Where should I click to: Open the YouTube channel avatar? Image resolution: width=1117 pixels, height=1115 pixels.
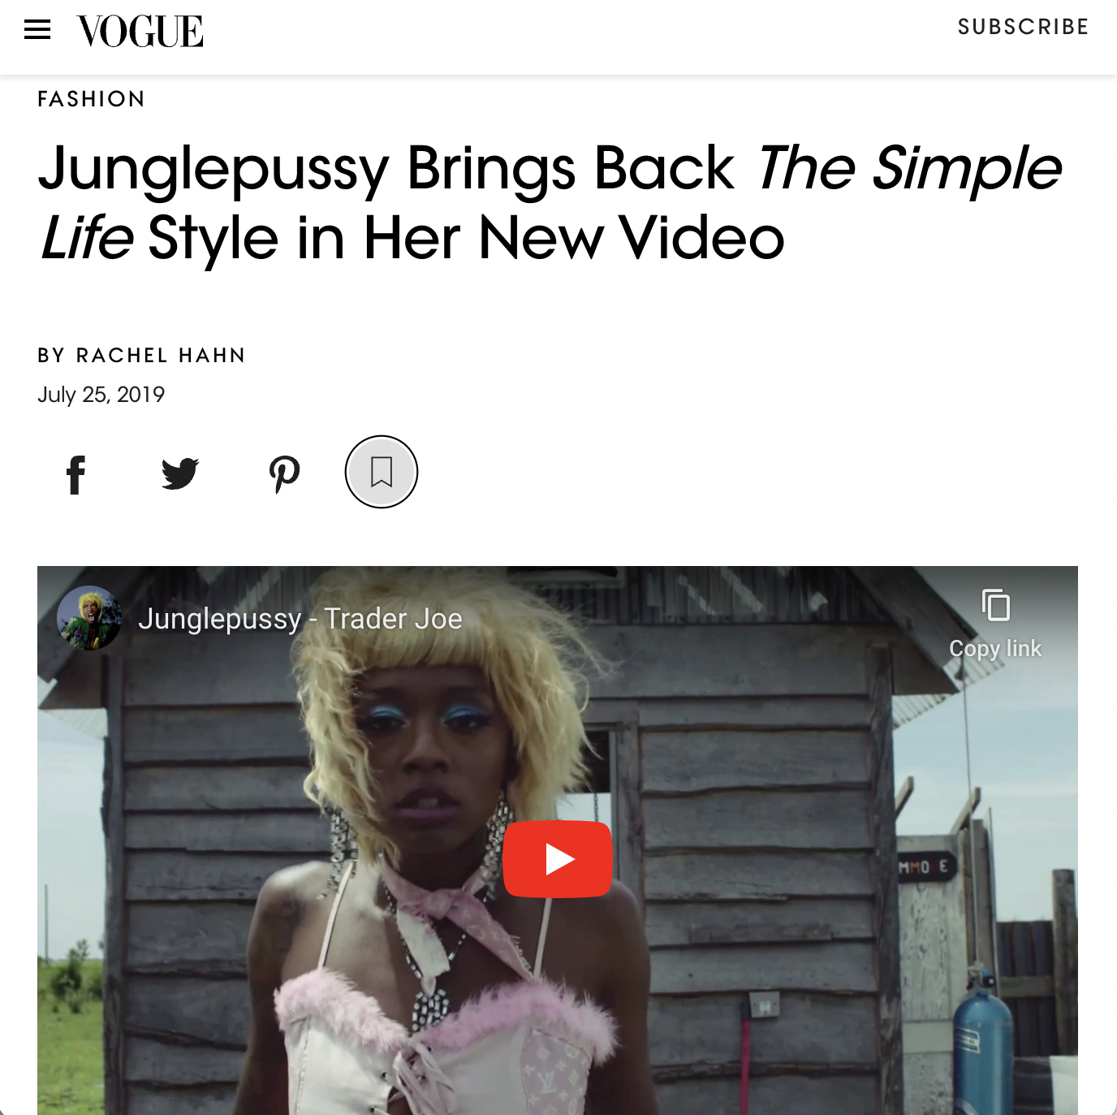point(89,618)
